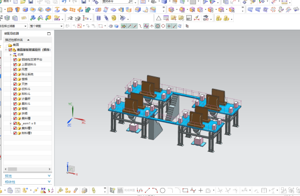Expand the 预览 panel chevron
The width and height of the screenshot is (300, 196).
pyautogui.click(x=49, y=176)
